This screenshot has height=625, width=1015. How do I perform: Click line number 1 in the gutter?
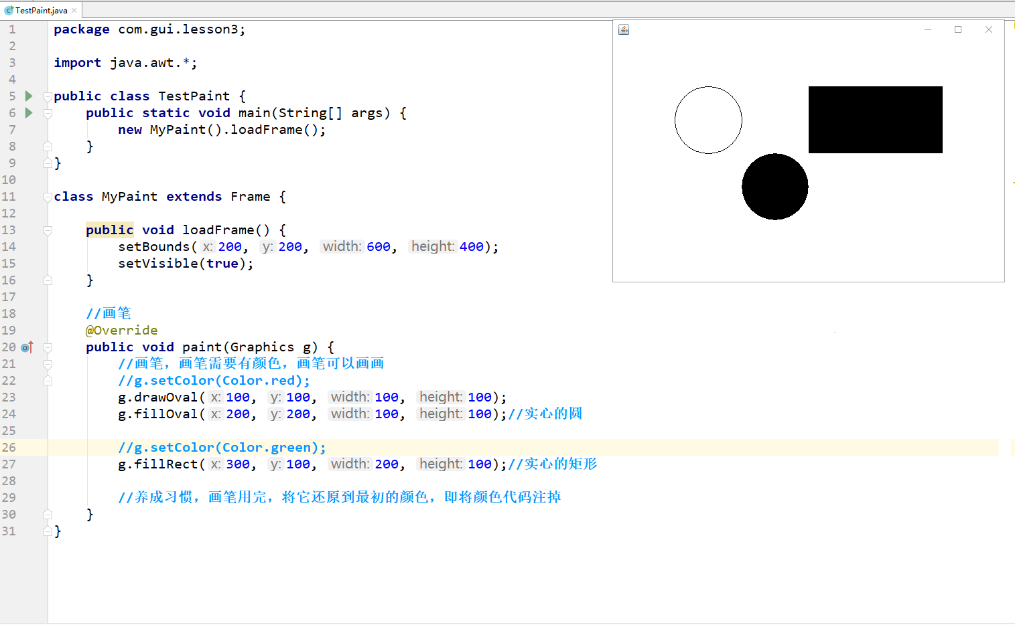pyautogui.click(x=12, y=29)
